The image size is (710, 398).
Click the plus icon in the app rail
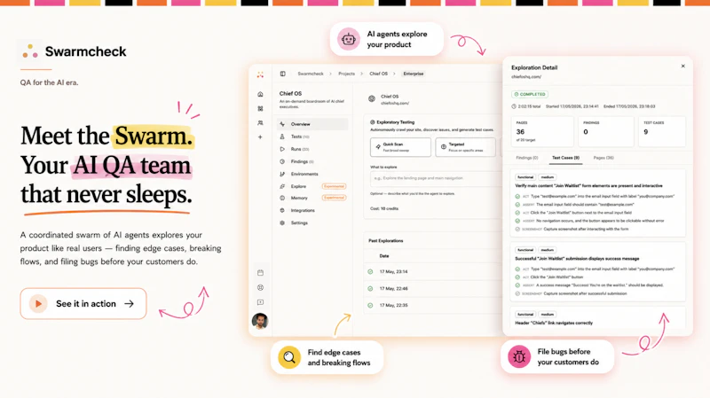260,137
